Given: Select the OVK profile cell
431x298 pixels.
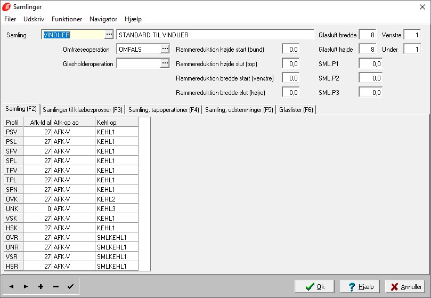Looking at the screenshot, I should pos(14,199).
